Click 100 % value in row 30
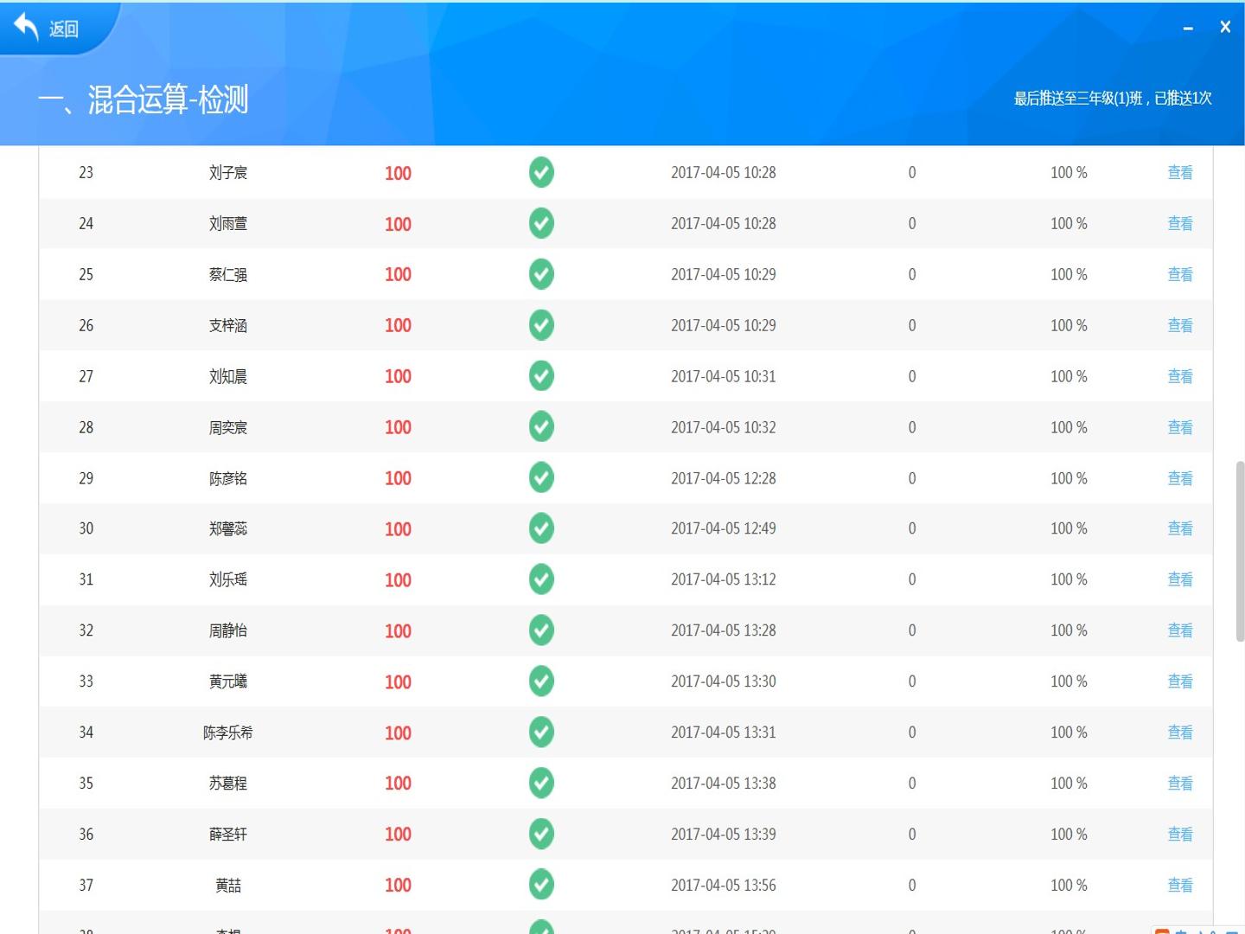Screen dimensions: 1245x934 point(1069,529)
